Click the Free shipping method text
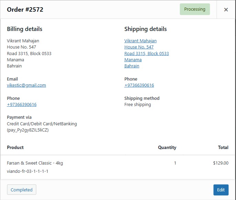236x200 pixels. pyautogui.click(x=138, y=105)
